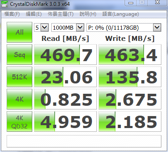Screen dimensions: 168x152
Task: Minimize the CrystalDiskMark window
Action: 131,3
